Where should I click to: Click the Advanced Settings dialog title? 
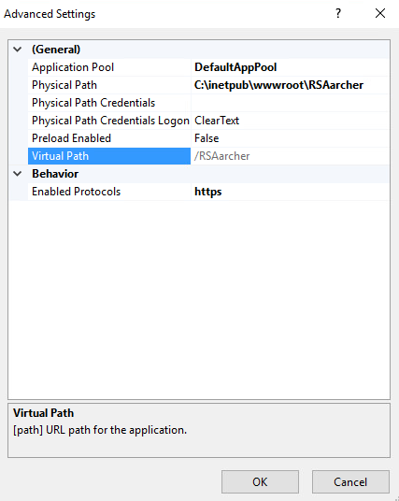tap(50, 14)
